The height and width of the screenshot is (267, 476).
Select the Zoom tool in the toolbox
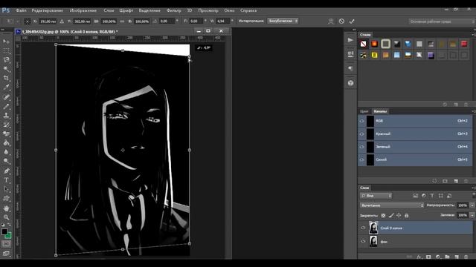point(6,217)
